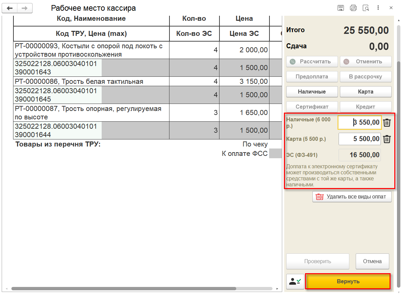This screenshot has width=401, height=297.
Task: Click the printer icon
Action: [353, 8]
